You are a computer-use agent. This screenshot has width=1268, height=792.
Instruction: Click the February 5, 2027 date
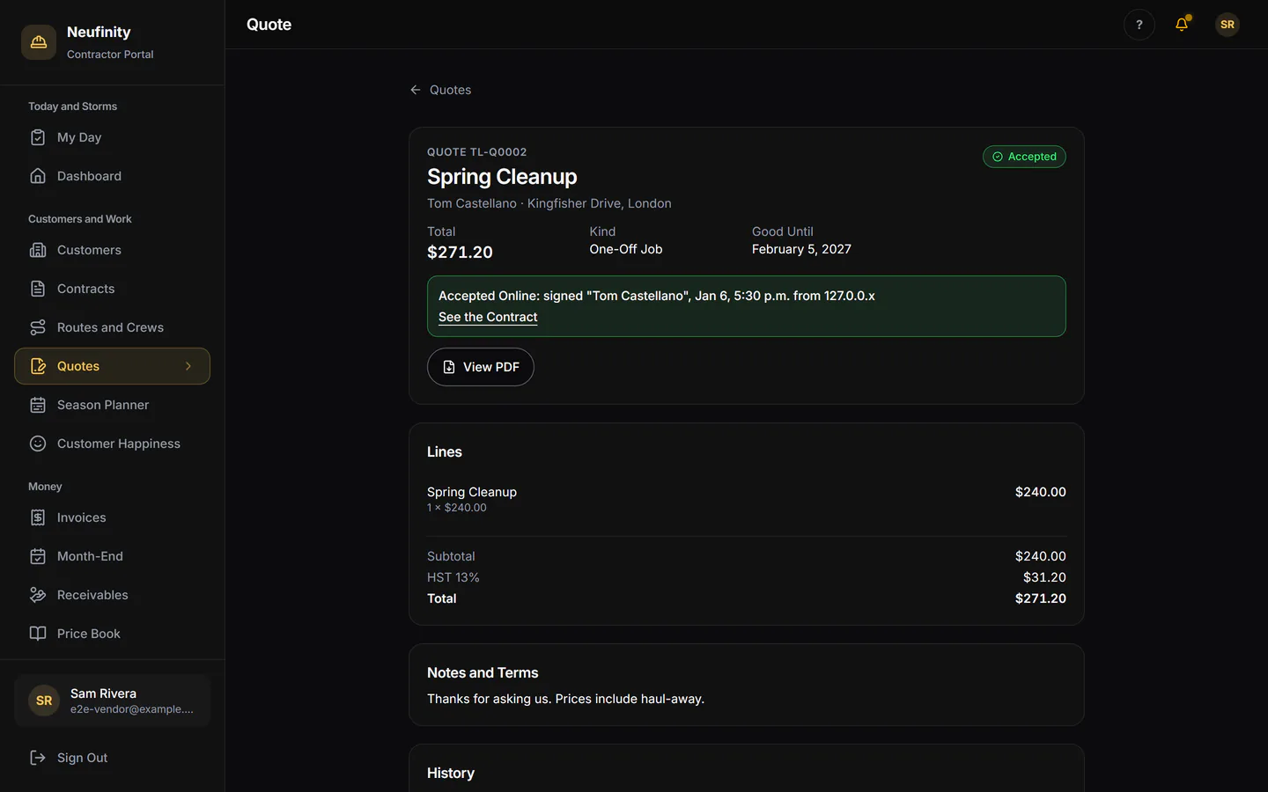pyautogui.click(x=801, y=249)
